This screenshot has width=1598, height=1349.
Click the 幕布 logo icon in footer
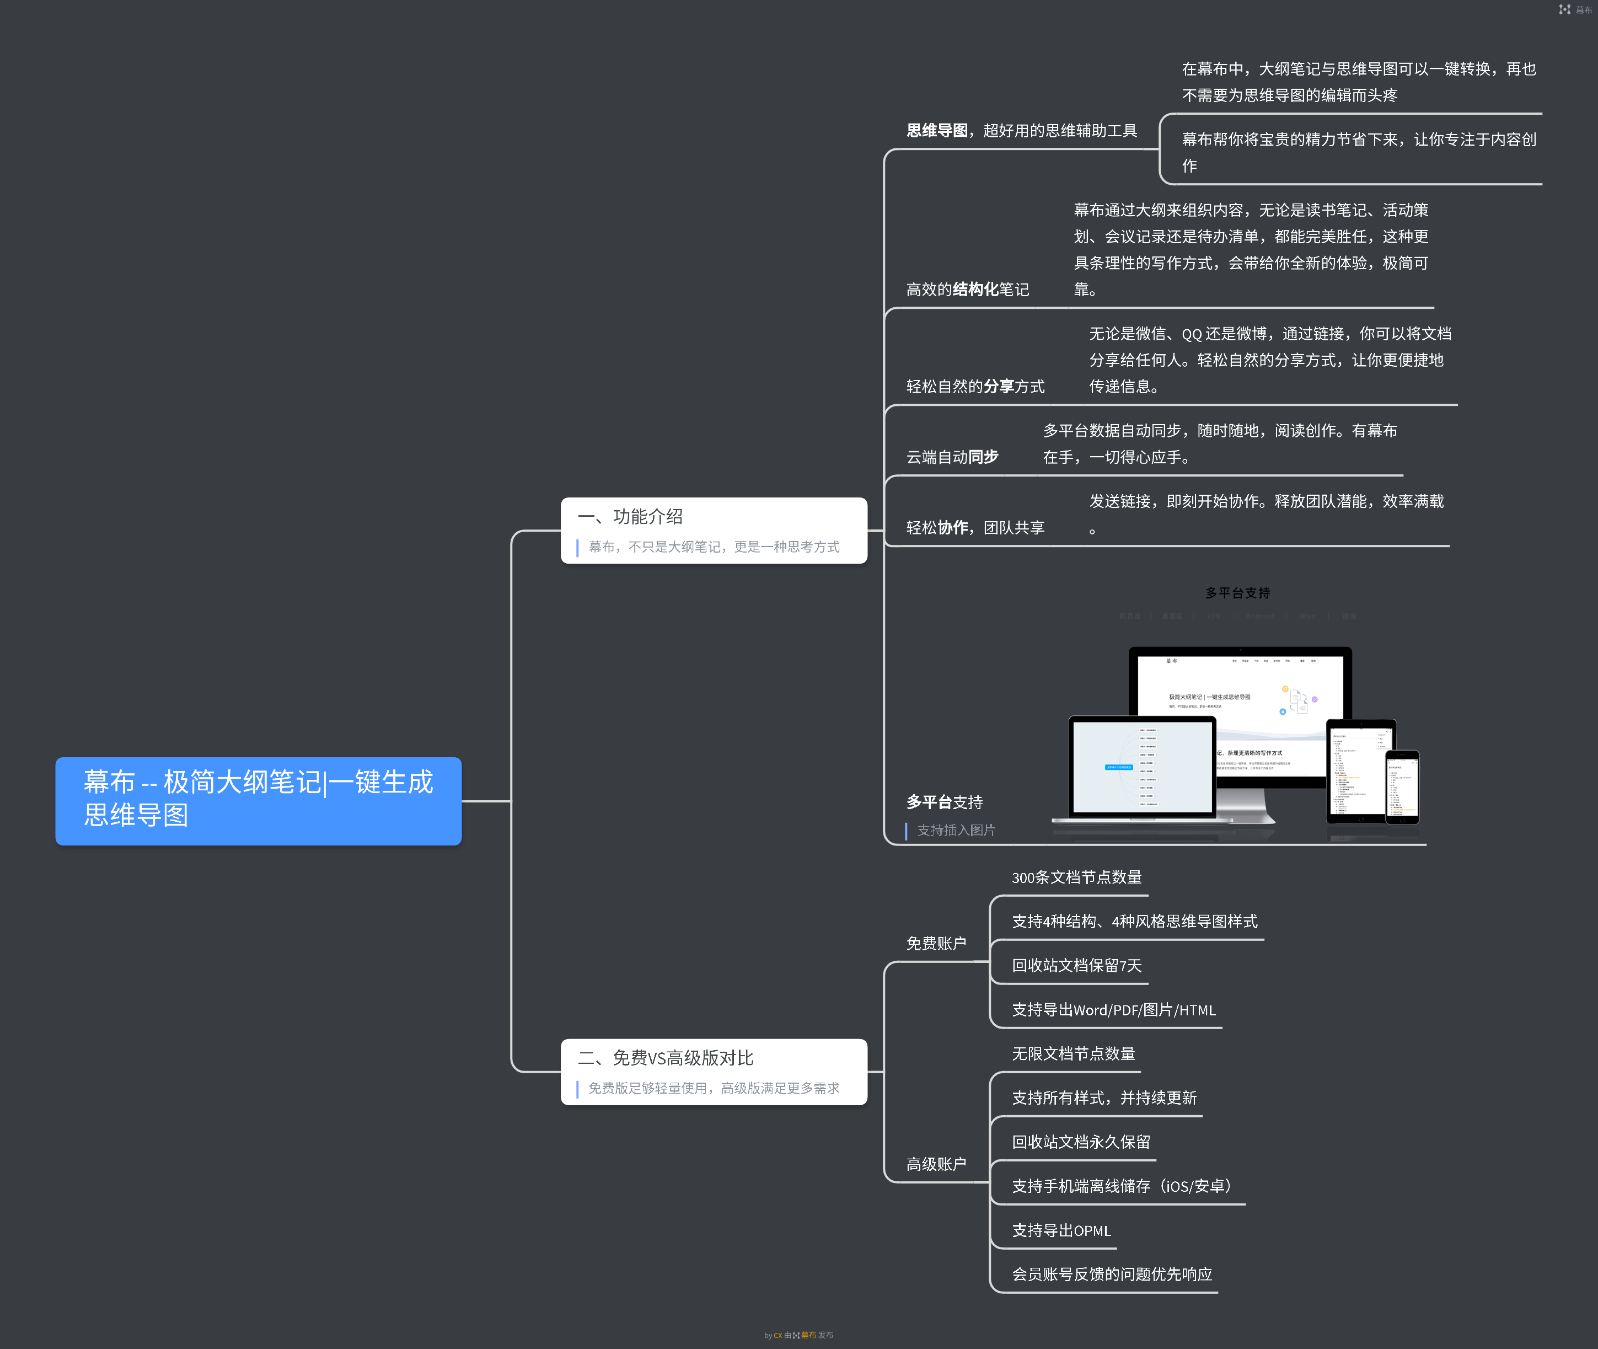(796, 1335)
